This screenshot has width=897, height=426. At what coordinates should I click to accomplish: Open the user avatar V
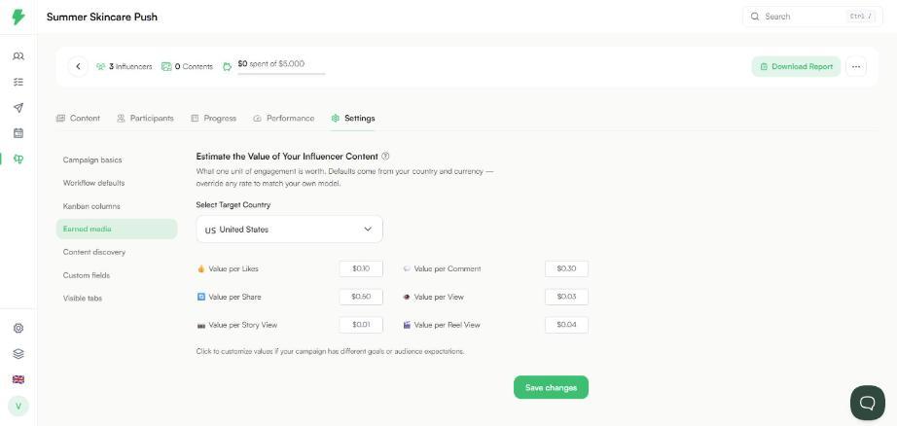18,406
